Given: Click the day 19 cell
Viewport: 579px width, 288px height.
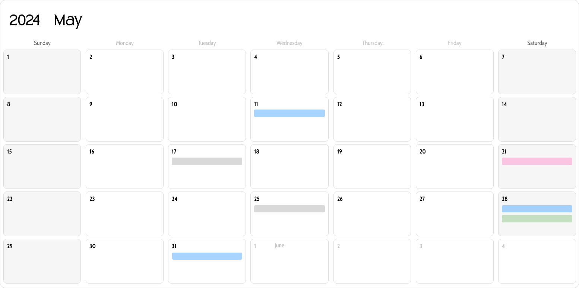Looking at the screenshot, I should [x=372, y=167].
